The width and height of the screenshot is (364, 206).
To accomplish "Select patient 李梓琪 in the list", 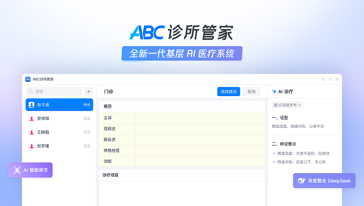I will (59, 118).
